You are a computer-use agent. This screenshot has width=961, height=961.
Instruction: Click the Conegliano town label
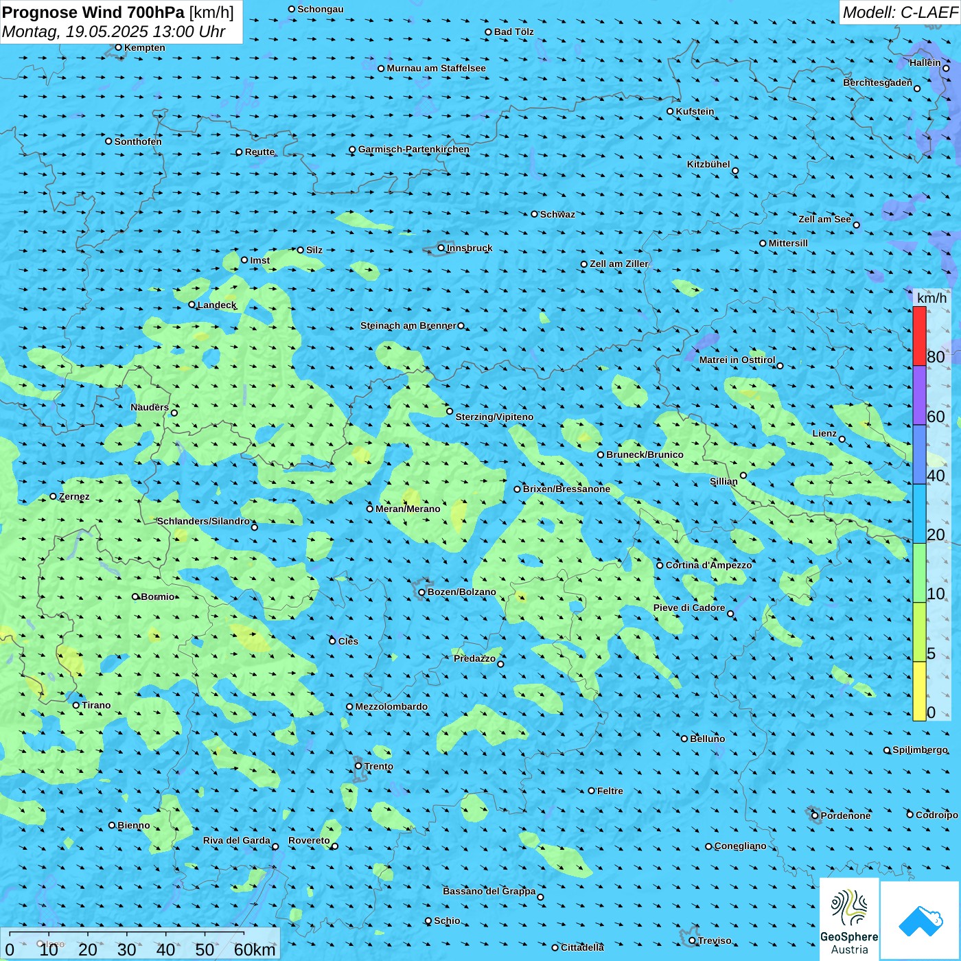coord(740,846)
